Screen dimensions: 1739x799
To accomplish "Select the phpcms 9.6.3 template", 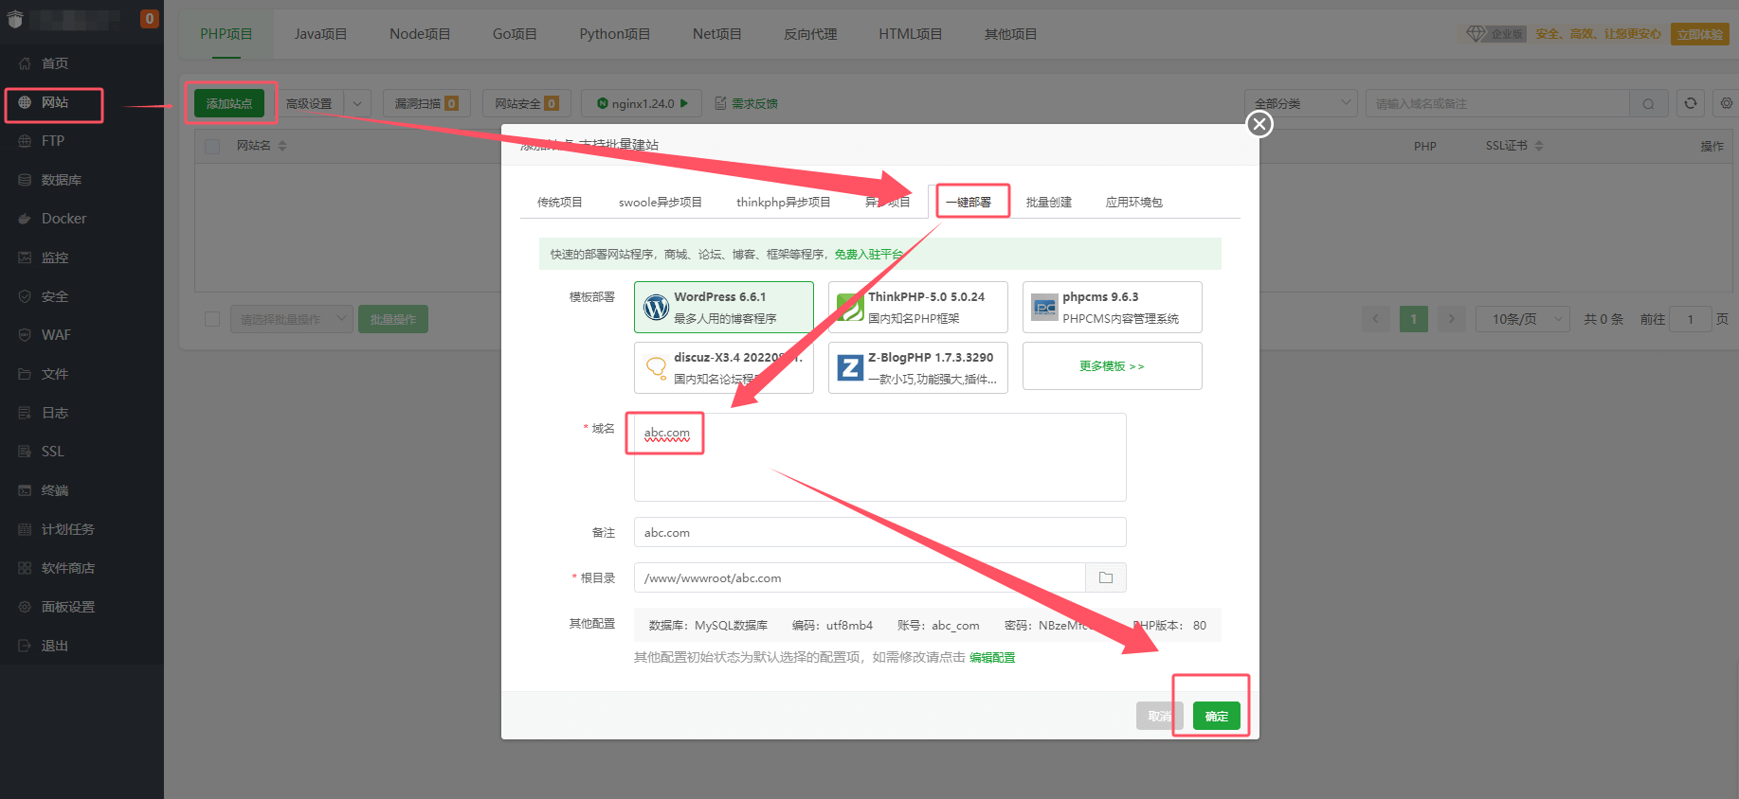I will [x=1113, y=307].
